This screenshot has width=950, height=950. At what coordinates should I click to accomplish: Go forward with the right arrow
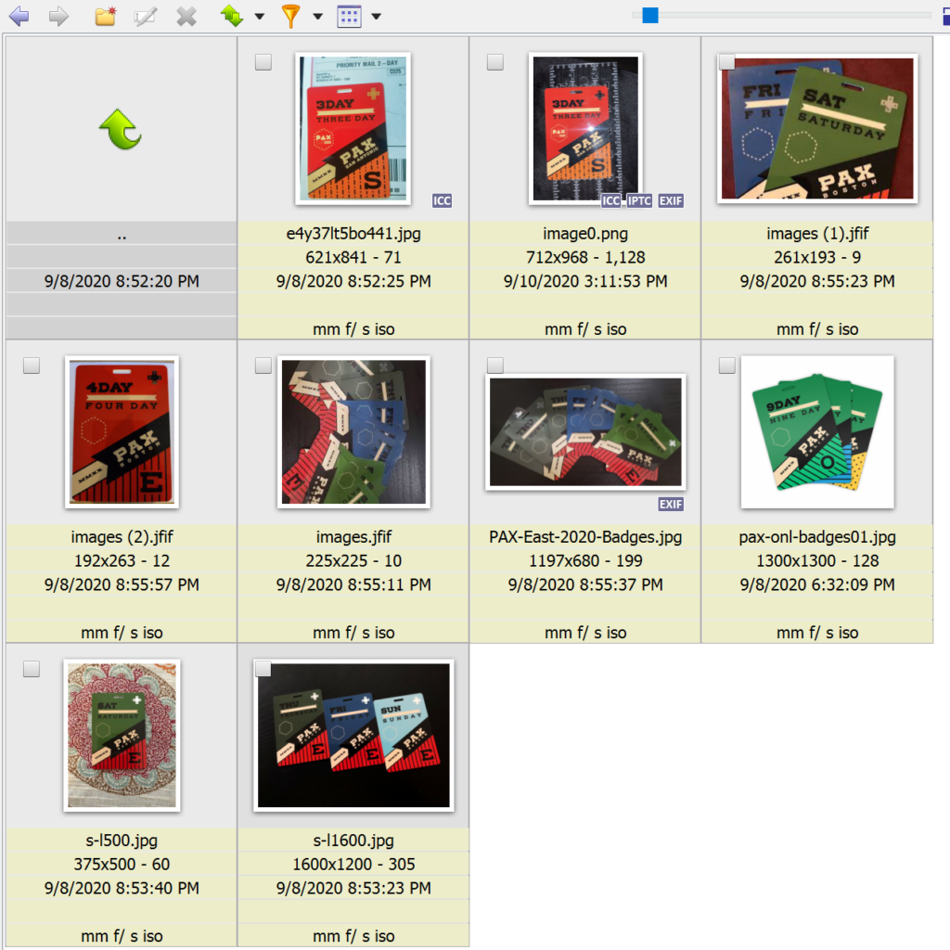point(58,16)
